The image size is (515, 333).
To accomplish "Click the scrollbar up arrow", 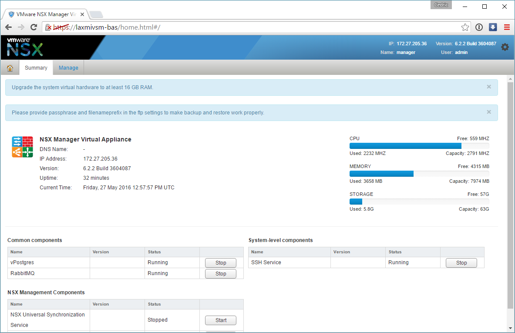I will click(x=510, y=79).
